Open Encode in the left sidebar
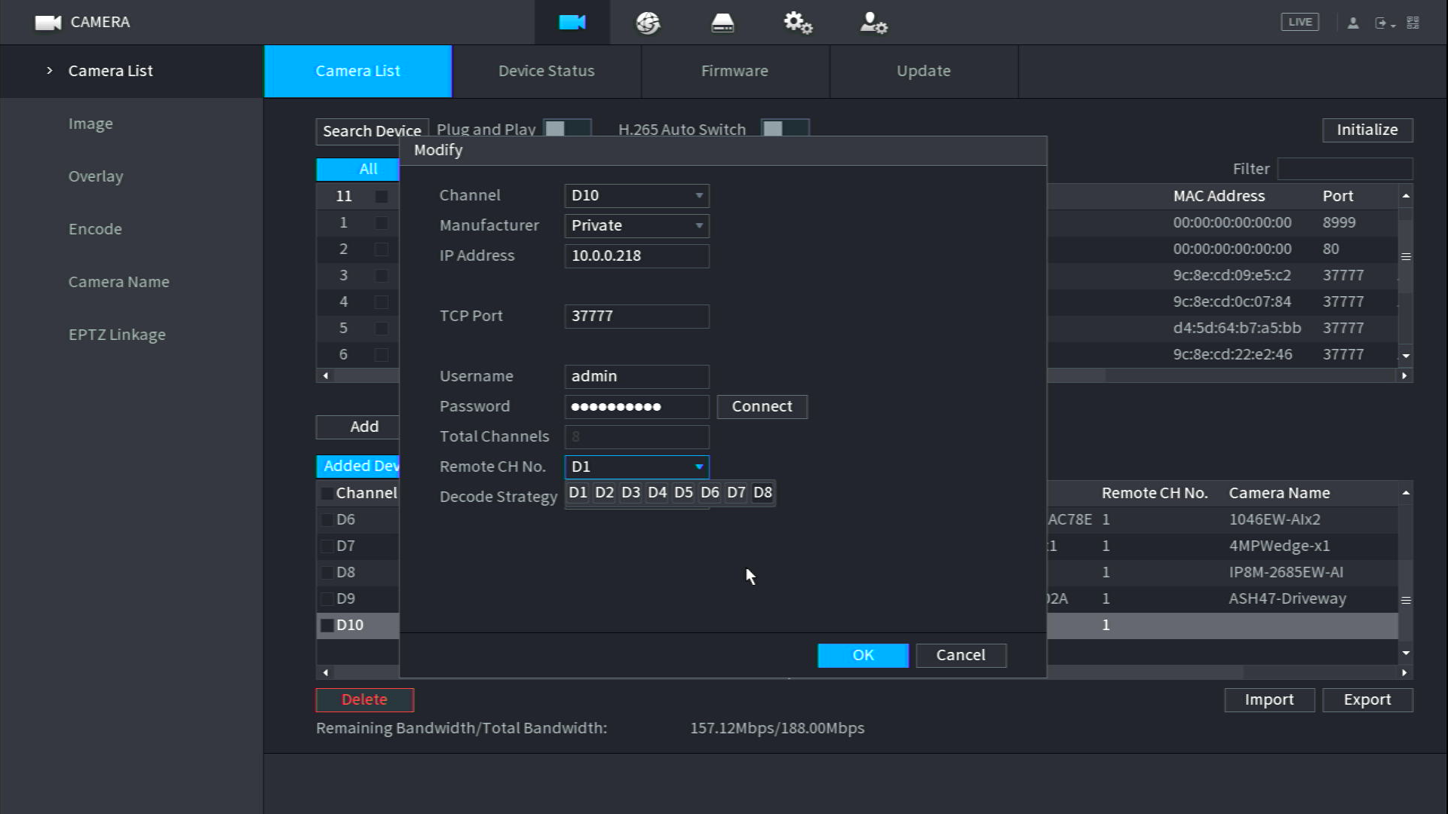 coord(95,229)
